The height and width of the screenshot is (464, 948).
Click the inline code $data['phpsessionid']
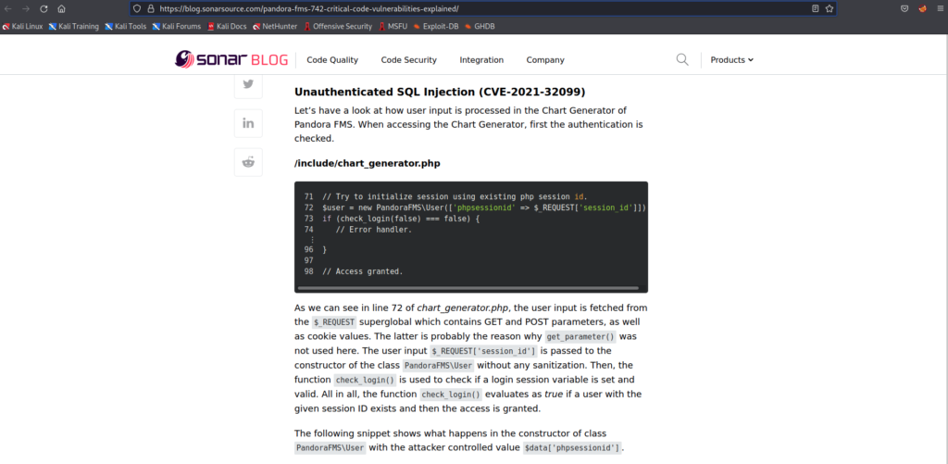(572, 448)
